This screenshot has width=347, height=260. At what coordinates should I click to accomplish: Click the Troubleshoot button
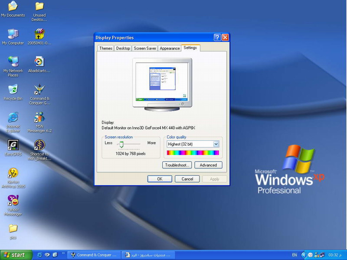(x=177, y=165)
